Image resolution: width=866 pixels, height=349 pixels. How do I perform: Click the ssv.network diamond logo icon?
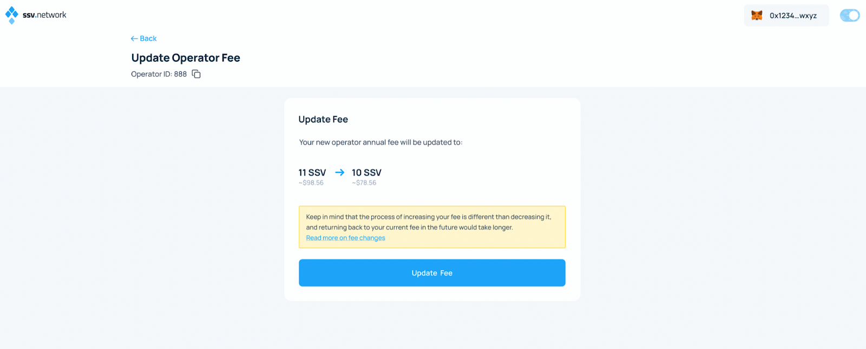point(11,15)
